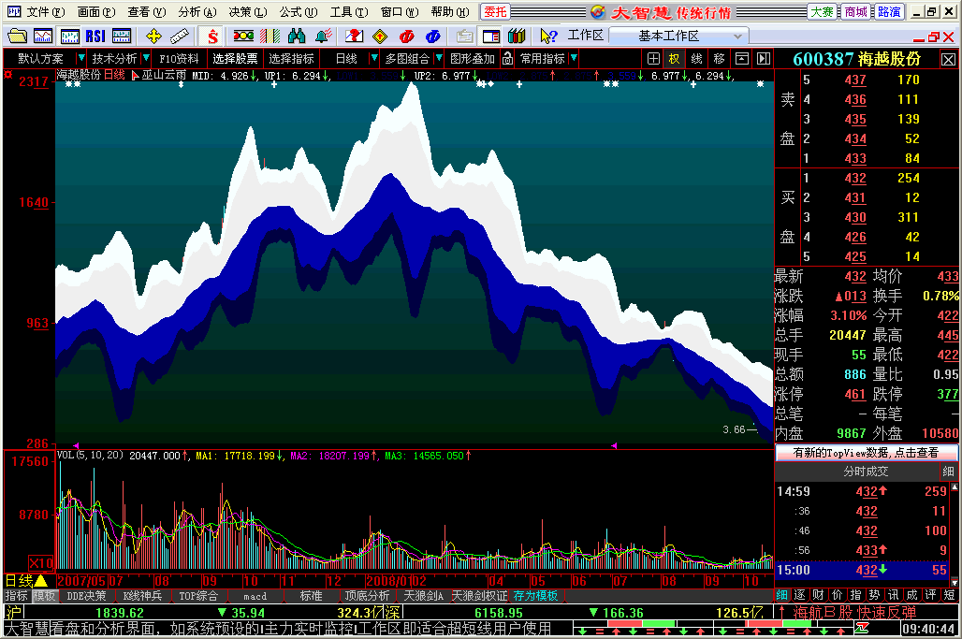
Task: Click the 讯 news tab in bottom-right row
Action: pos(894,594)
